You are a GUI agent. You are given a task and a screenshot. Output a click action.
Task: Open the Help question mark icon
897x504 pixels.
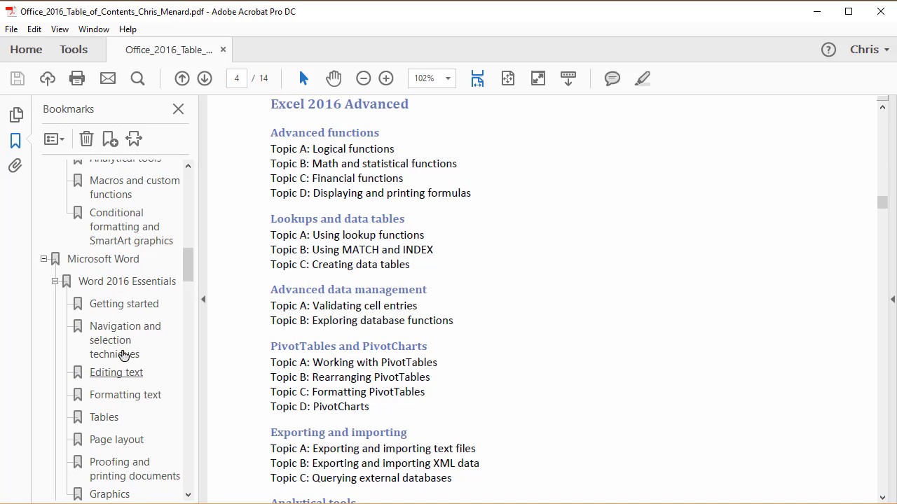(x=828, y=50)
